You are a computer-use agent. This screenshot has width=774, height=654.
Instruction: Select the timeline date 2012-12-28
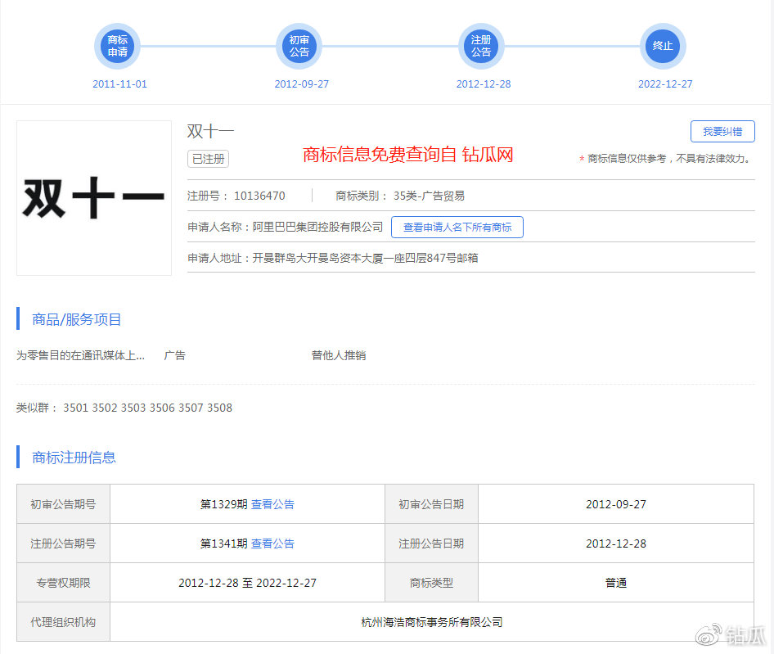[x=484, y=84]
